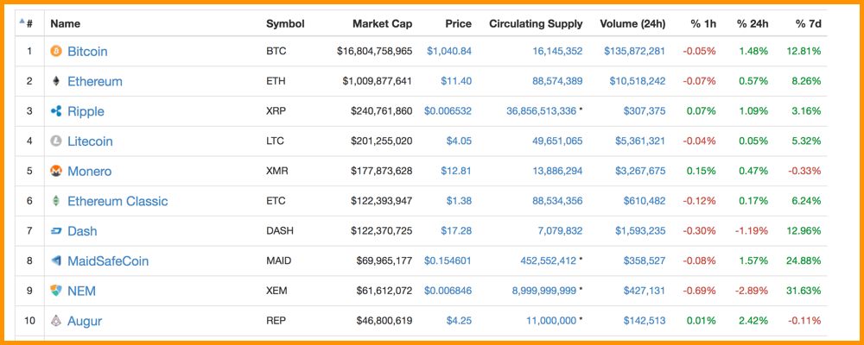The image size is (864, 345).
Task: Click Dash price $17.28
Action: tap(456, 231)
